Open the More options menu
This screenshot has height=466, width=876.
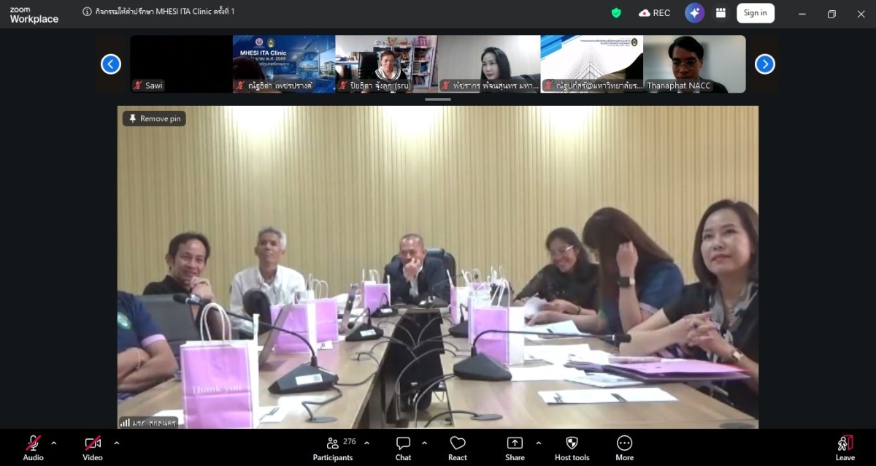click(x=624, y=448)
